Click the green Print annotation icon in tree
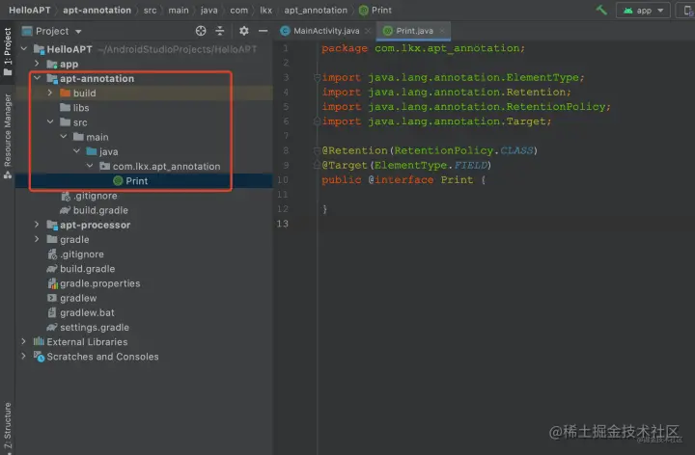Image resolution: width=695 pixels, height=455 pixels. coord(118,180)
